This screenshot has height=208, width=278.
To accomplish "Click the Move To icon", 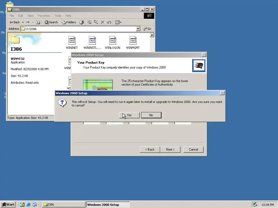I will point(90,22).
